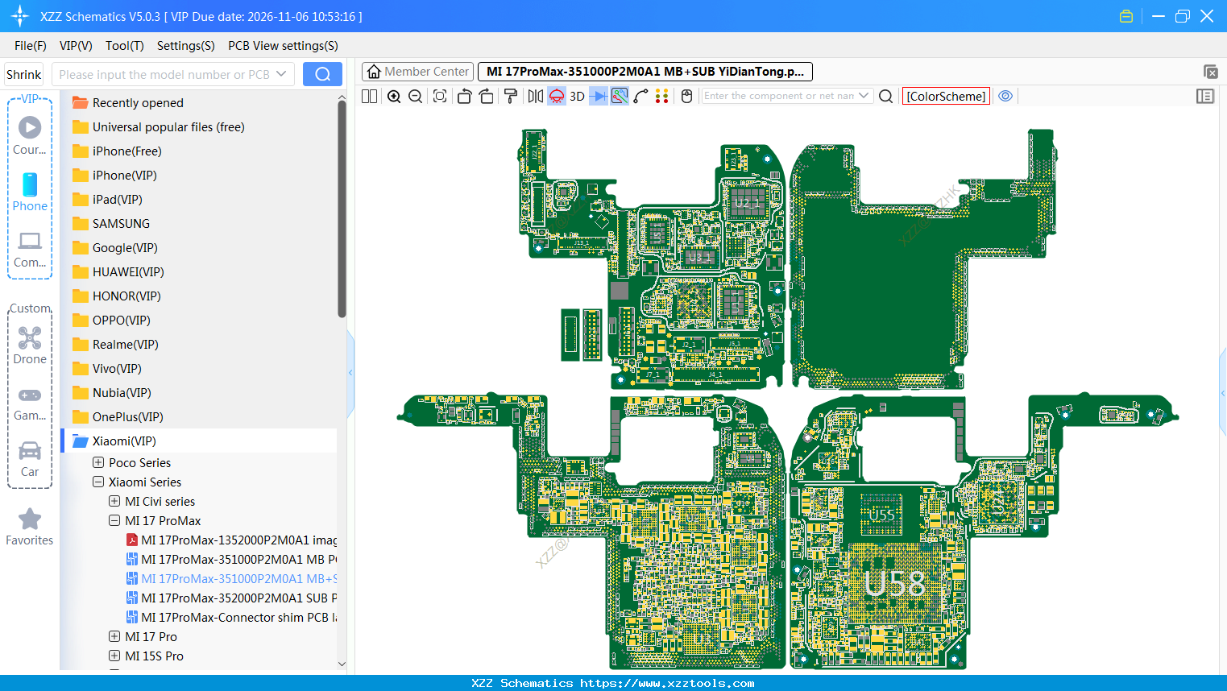This screenshot has width=1227, height=691.
Task: Open the shopping bag icon in title bar
Action: coord(1126,16)
